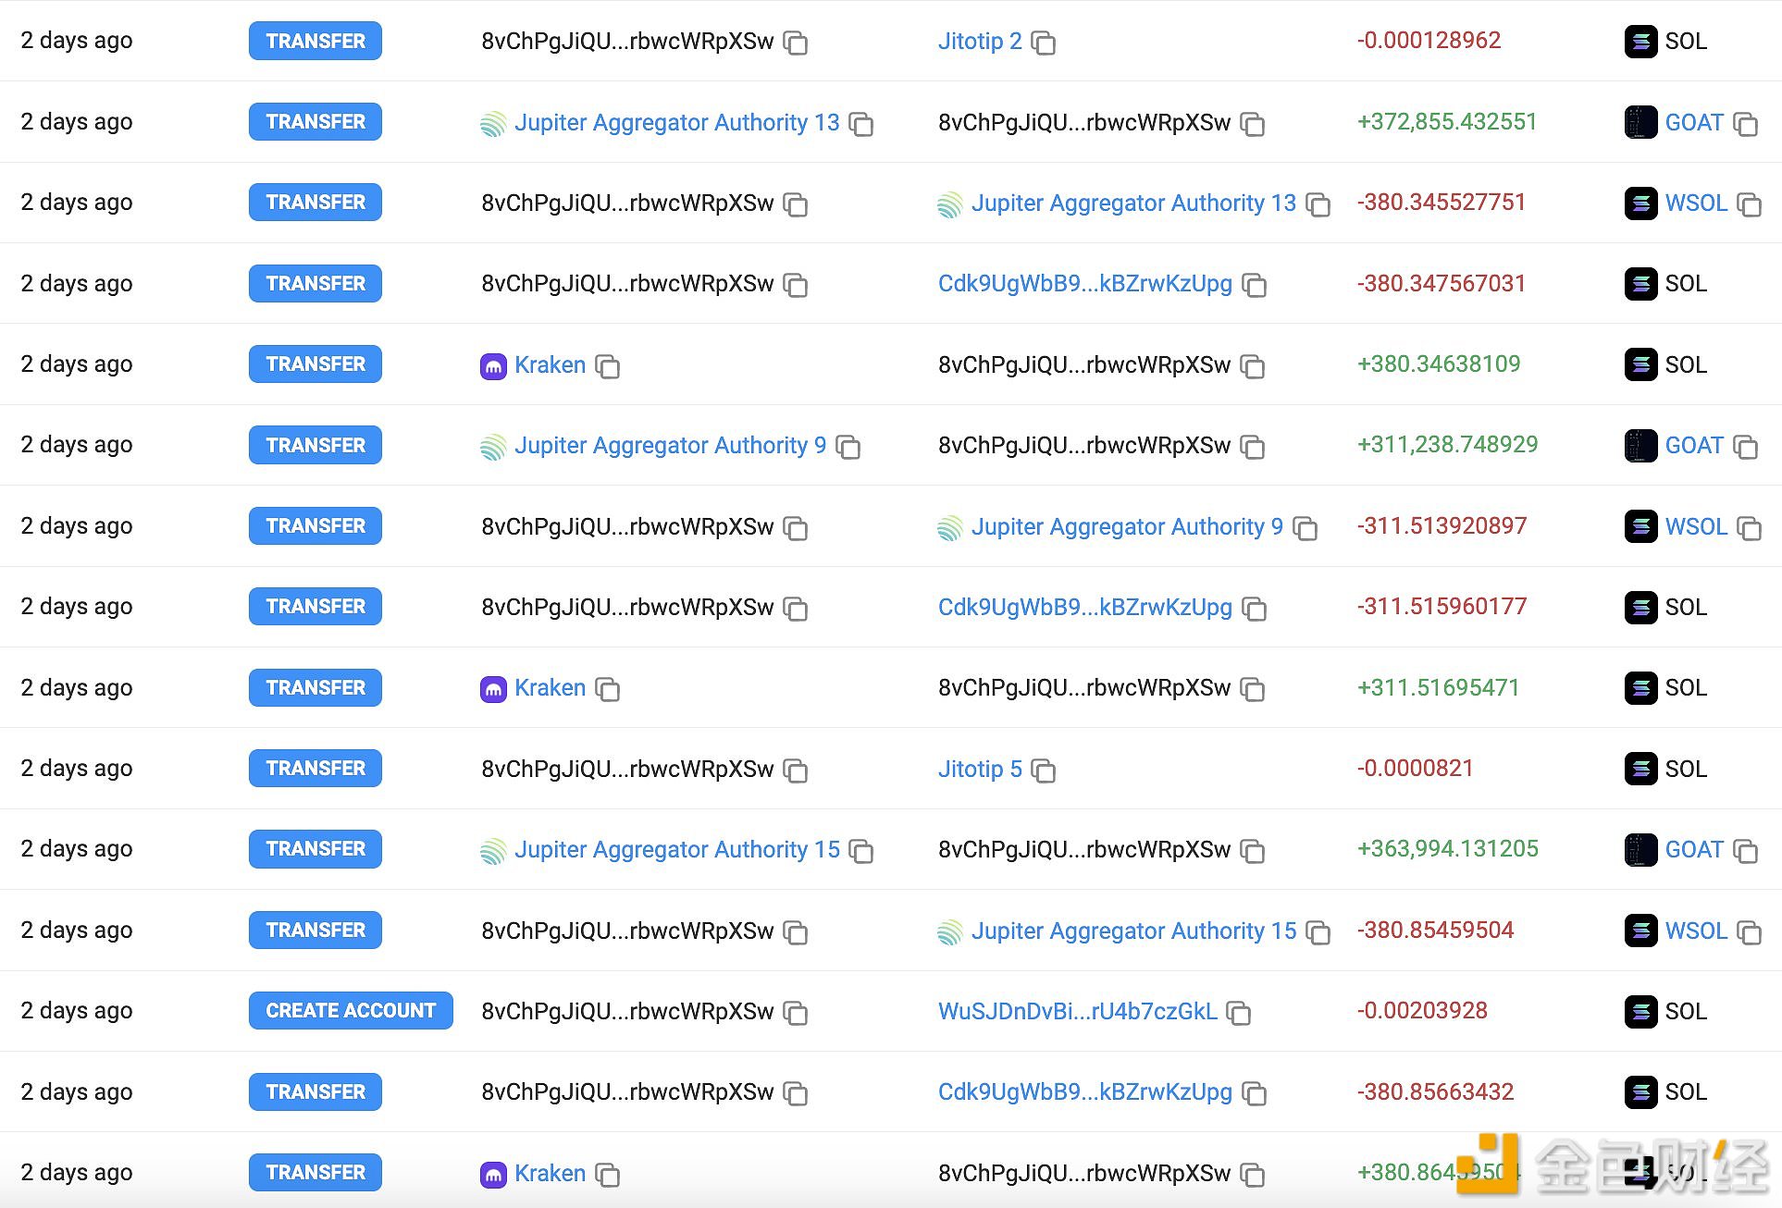Open Kraken link in +380.34638109 row

tap(550, 364)
